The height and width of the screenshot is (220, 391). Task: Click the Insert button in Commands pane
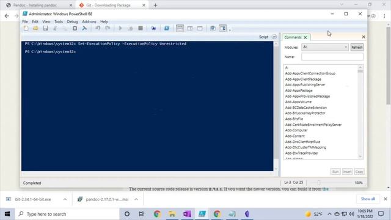click(347, 172)
